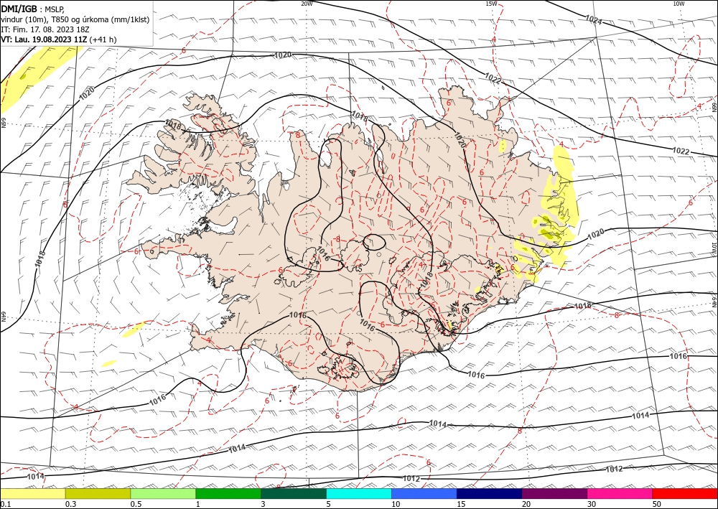Click the '0.3' legend value
The height and width of the screenshot is (509, 718).
point(70,504)
